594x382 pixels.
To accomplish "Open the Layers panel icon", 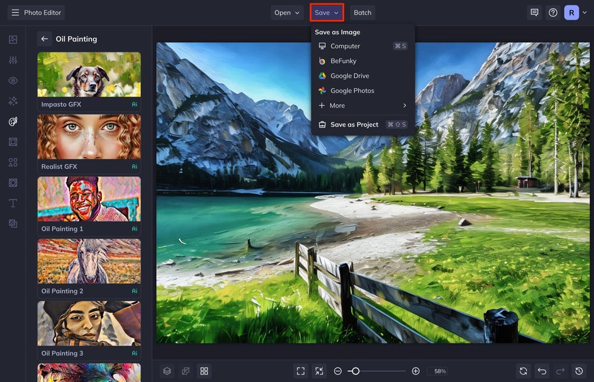I will point(167,371).
